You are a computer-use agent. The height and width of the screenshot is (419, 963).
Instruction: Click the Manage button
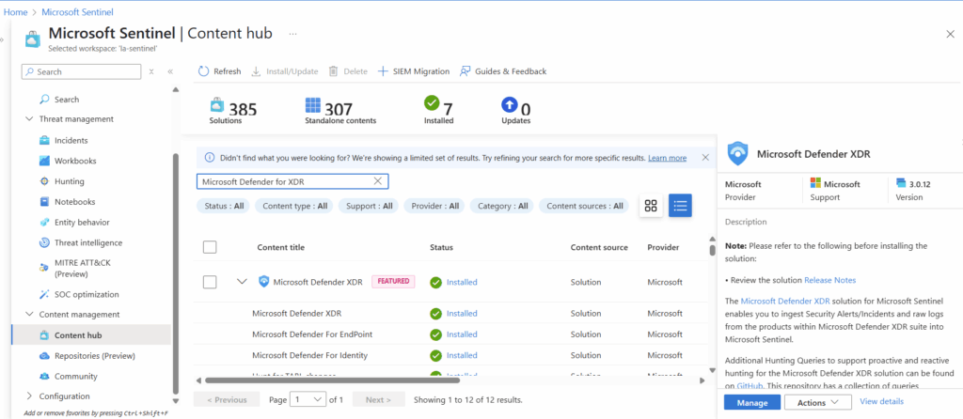(x=752, y=402)
